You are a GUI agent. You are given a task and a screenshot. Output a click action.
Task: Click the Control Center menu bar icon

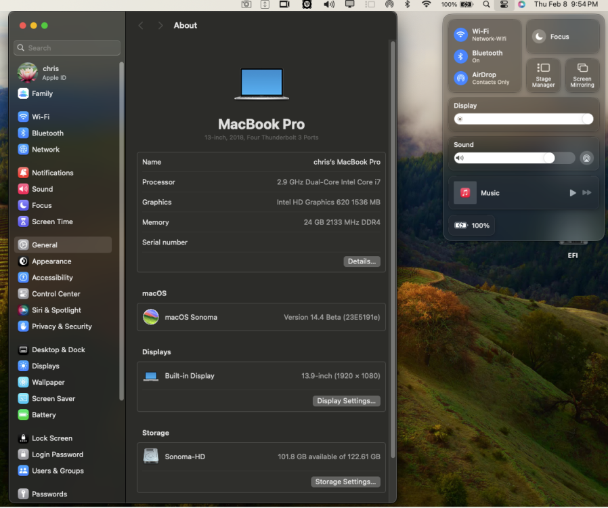click(x=504, y=5)
